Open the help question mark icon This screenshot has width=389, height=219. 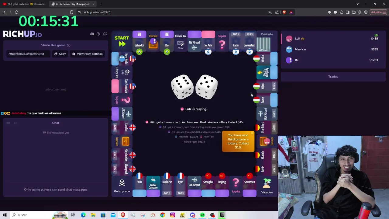[x=98, y=34]
